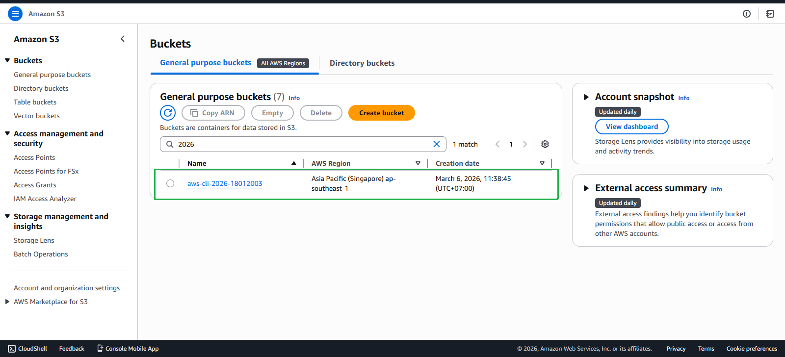The height and width of the screenshot is (357, 785).
Task: Open Vector buckets in sidebar
Action: pos(37,116)
